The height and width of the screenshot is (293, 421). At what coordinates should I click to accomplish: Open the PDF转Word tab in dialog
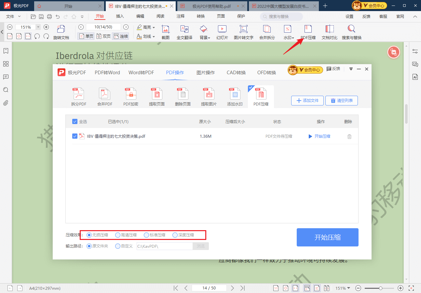point(107,73)
